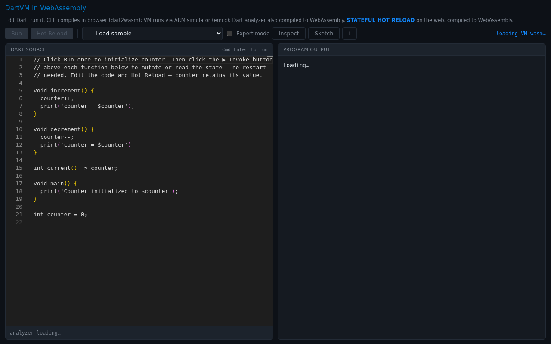
Task: Click the "void decrement() {" code line
Action: (x=64, y=129)
